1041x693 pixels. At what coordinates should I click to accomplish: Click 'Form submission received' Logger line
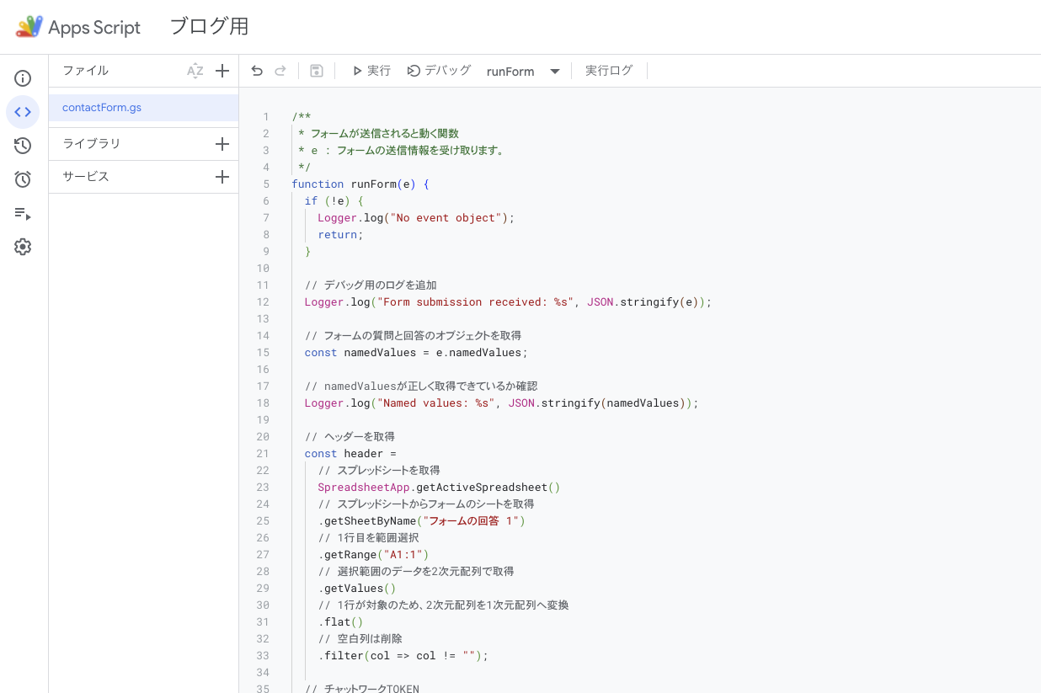point(509,302)
